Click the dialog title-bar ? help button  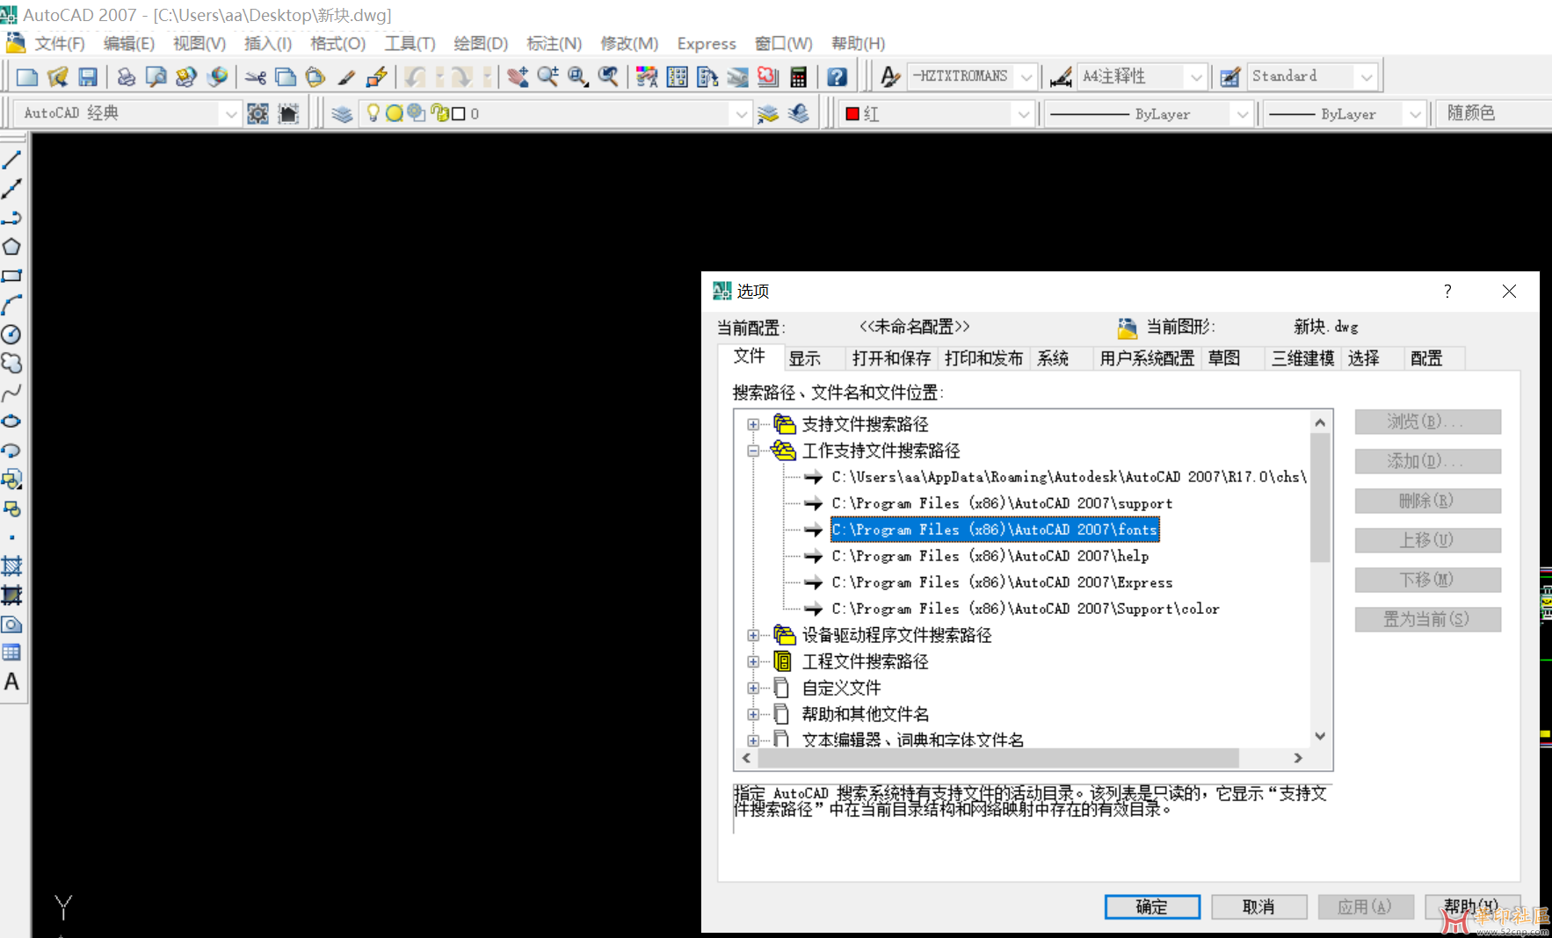1447,291
